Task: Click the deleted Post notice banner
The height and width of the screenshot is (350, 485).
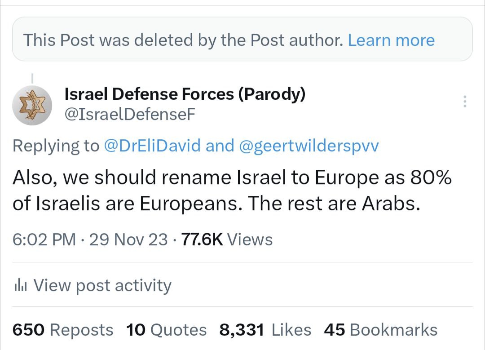Action: pyautogui.click(x=180, y=40)
